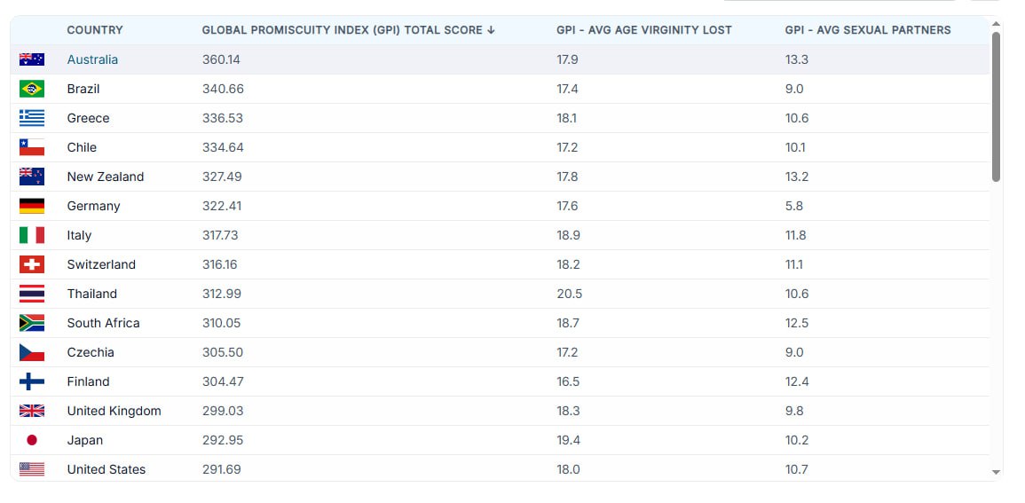Click the Australia flag icon
This screenshot has width=1025, height=503.
click(x=32, y=59)
